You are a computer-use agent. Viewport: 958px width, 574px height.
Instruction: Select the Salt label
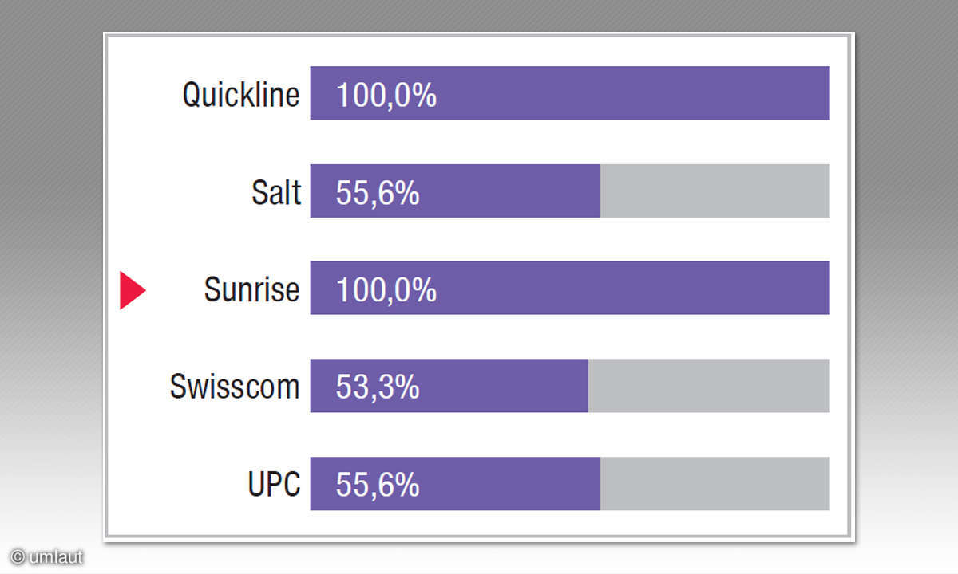coord(276,192)
